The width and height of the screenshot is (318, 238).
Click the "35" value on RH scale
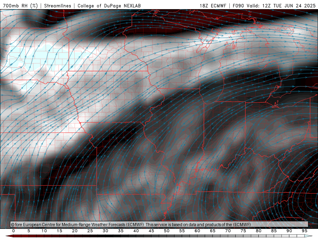coord(121,231)
